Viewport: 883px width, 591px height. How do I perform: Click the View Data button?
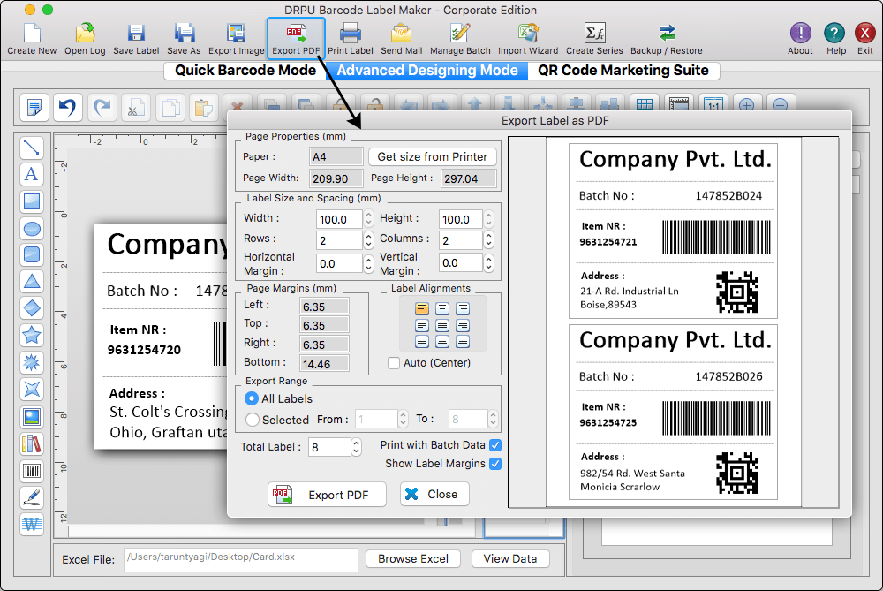[510, 559]
